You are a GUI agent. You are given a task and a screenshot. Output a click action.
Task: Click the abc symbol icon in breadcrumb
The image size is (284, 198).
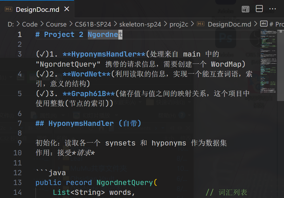(x=264, y=24)
